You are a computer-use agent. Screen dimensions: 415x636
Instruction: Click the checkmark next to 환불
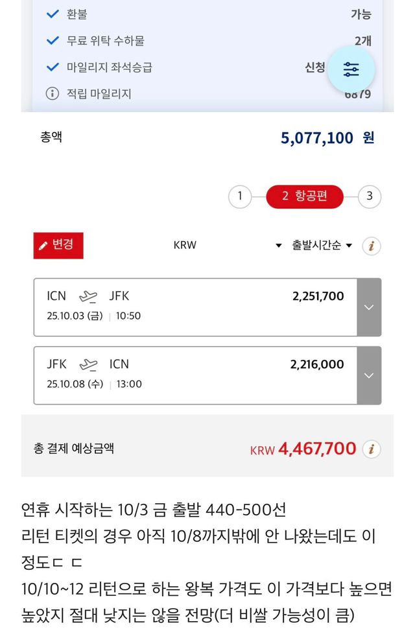pyautogui.click(x=53, y=14)
